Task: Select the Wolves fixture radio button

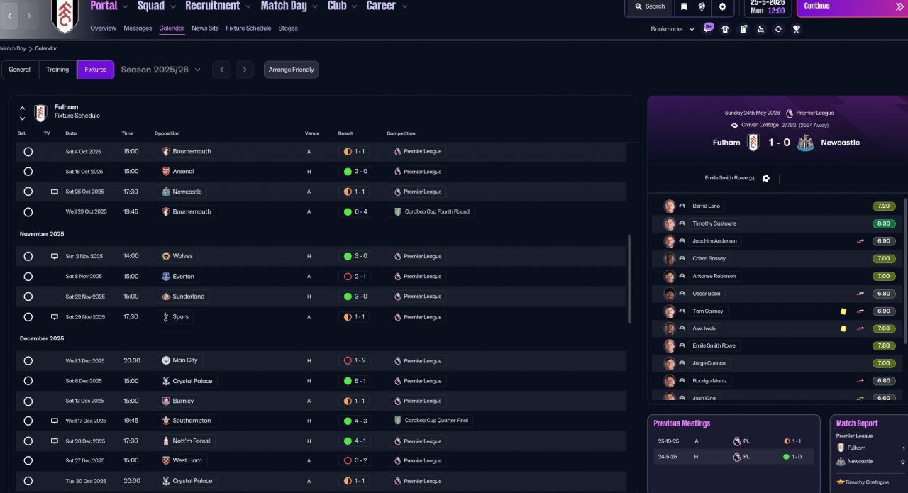Action: (28, 256)
